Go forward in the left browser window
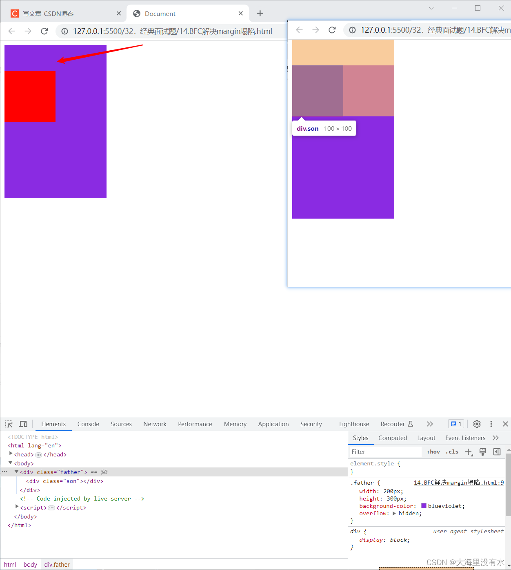 28,31
